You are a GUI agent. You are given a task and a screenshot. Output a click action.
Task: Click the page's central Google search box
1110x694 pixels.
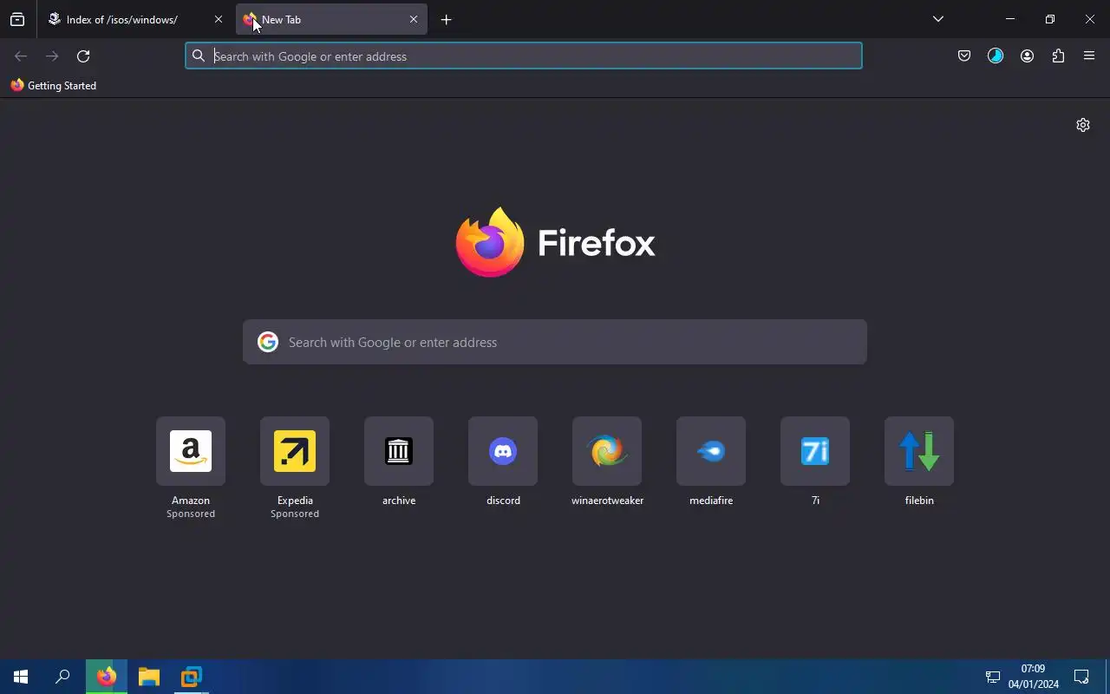click(555, 342)
